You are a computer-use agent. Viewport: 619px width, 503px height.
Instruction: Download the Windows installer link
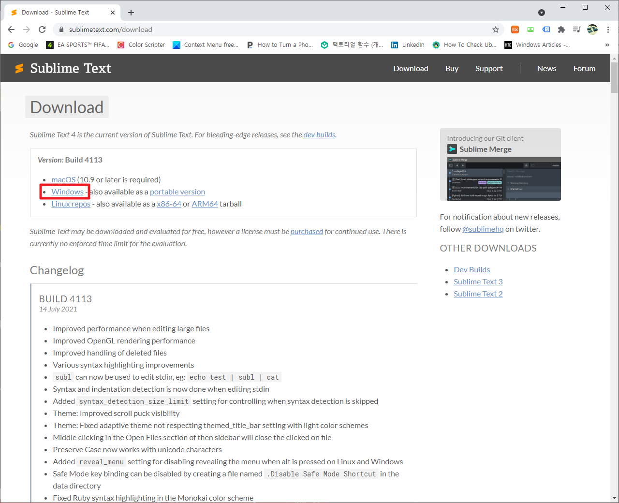(67, 192)
